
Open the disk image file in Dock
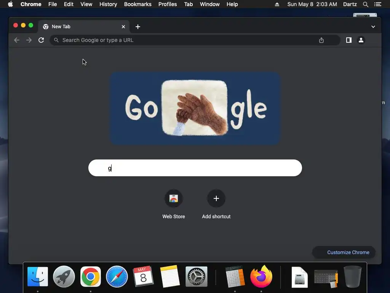[299, 277]
